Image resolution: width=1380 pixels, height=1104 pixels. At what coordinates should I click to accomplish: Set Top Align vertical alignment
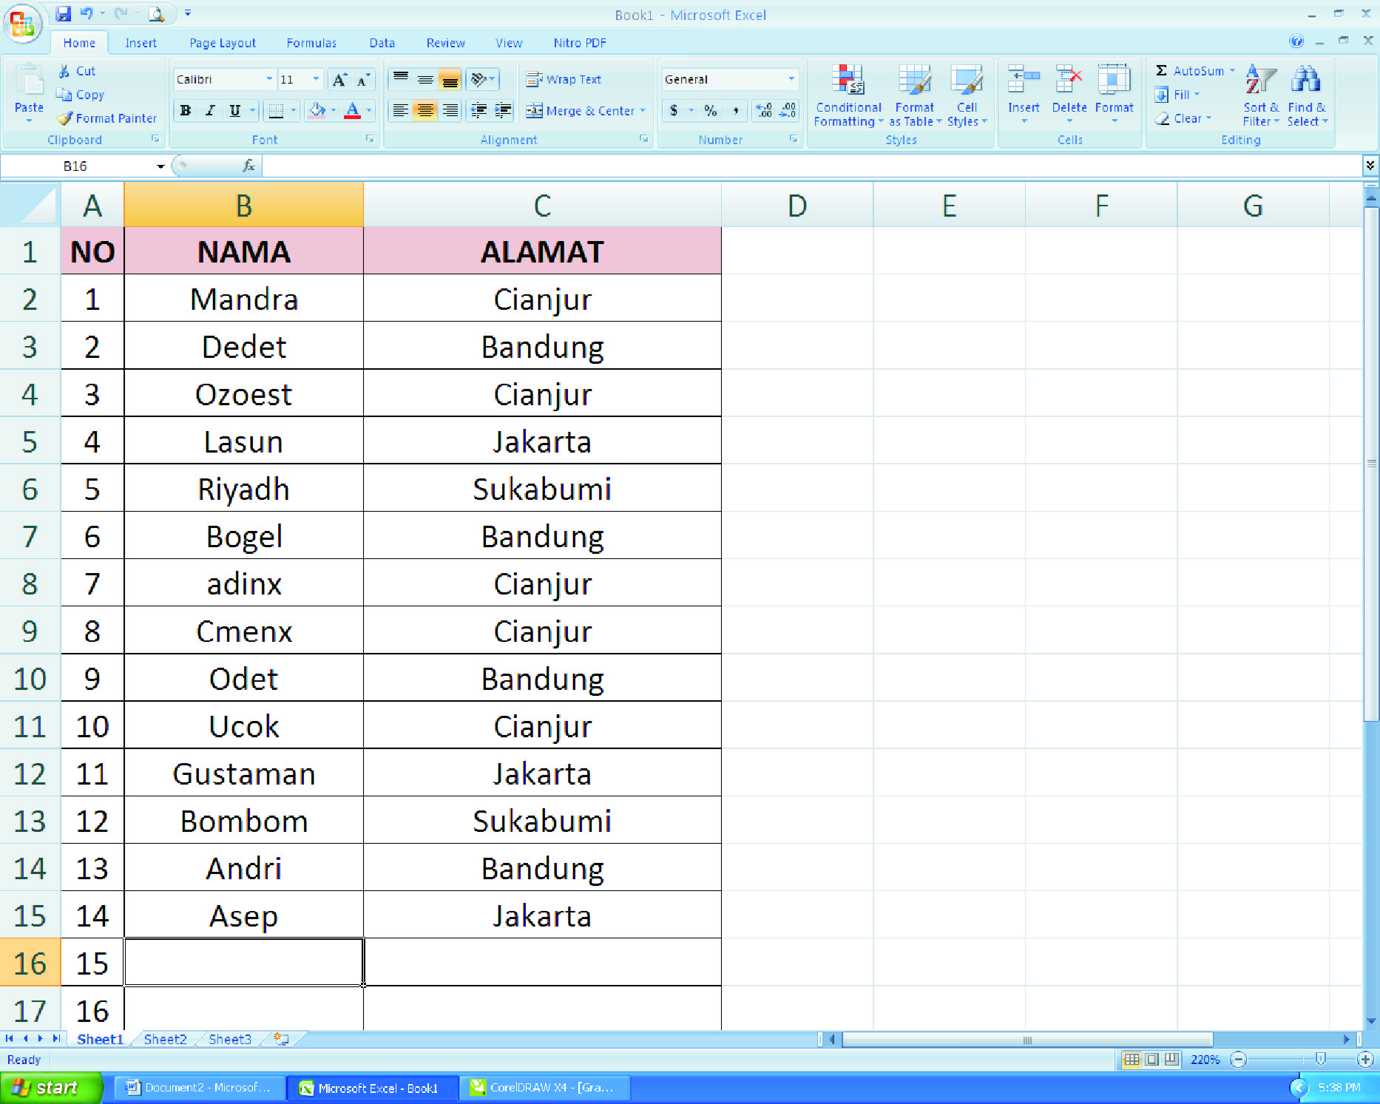[401, 79]
